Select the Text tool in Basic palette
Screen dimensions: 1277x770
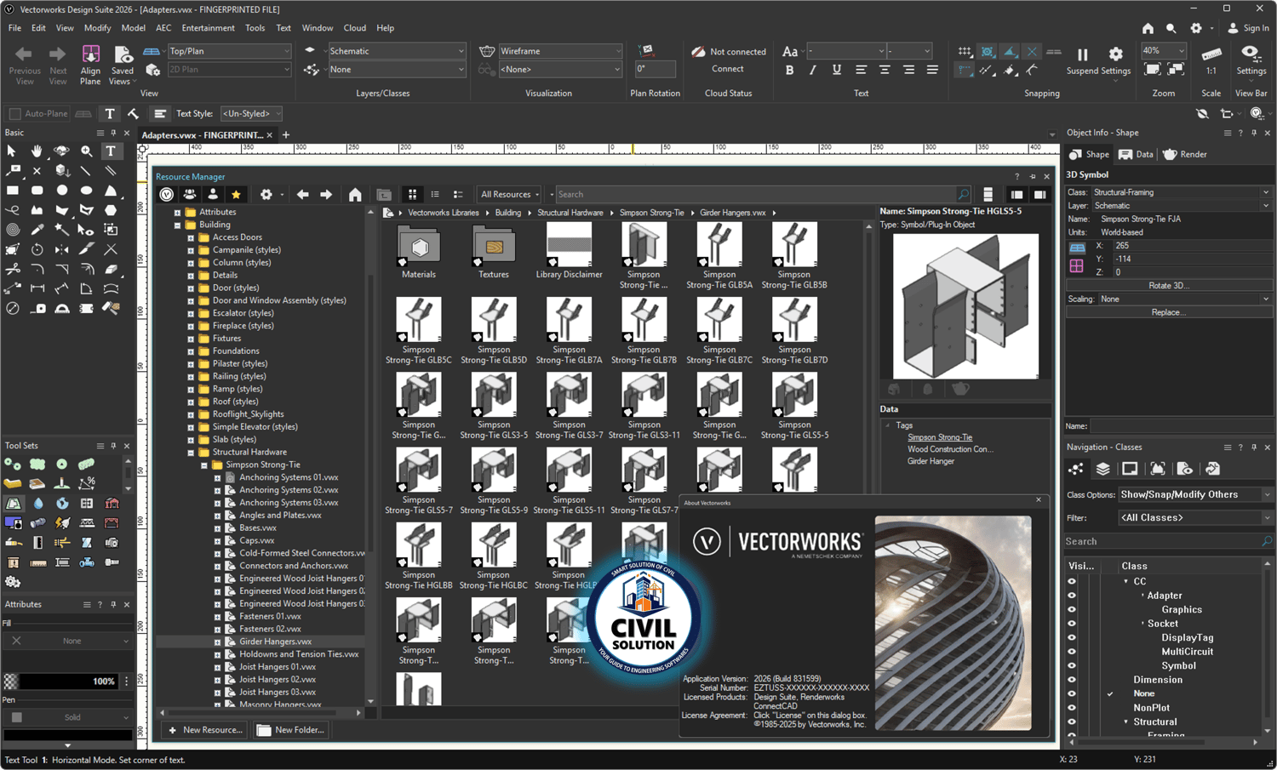[x=111, y=151]
